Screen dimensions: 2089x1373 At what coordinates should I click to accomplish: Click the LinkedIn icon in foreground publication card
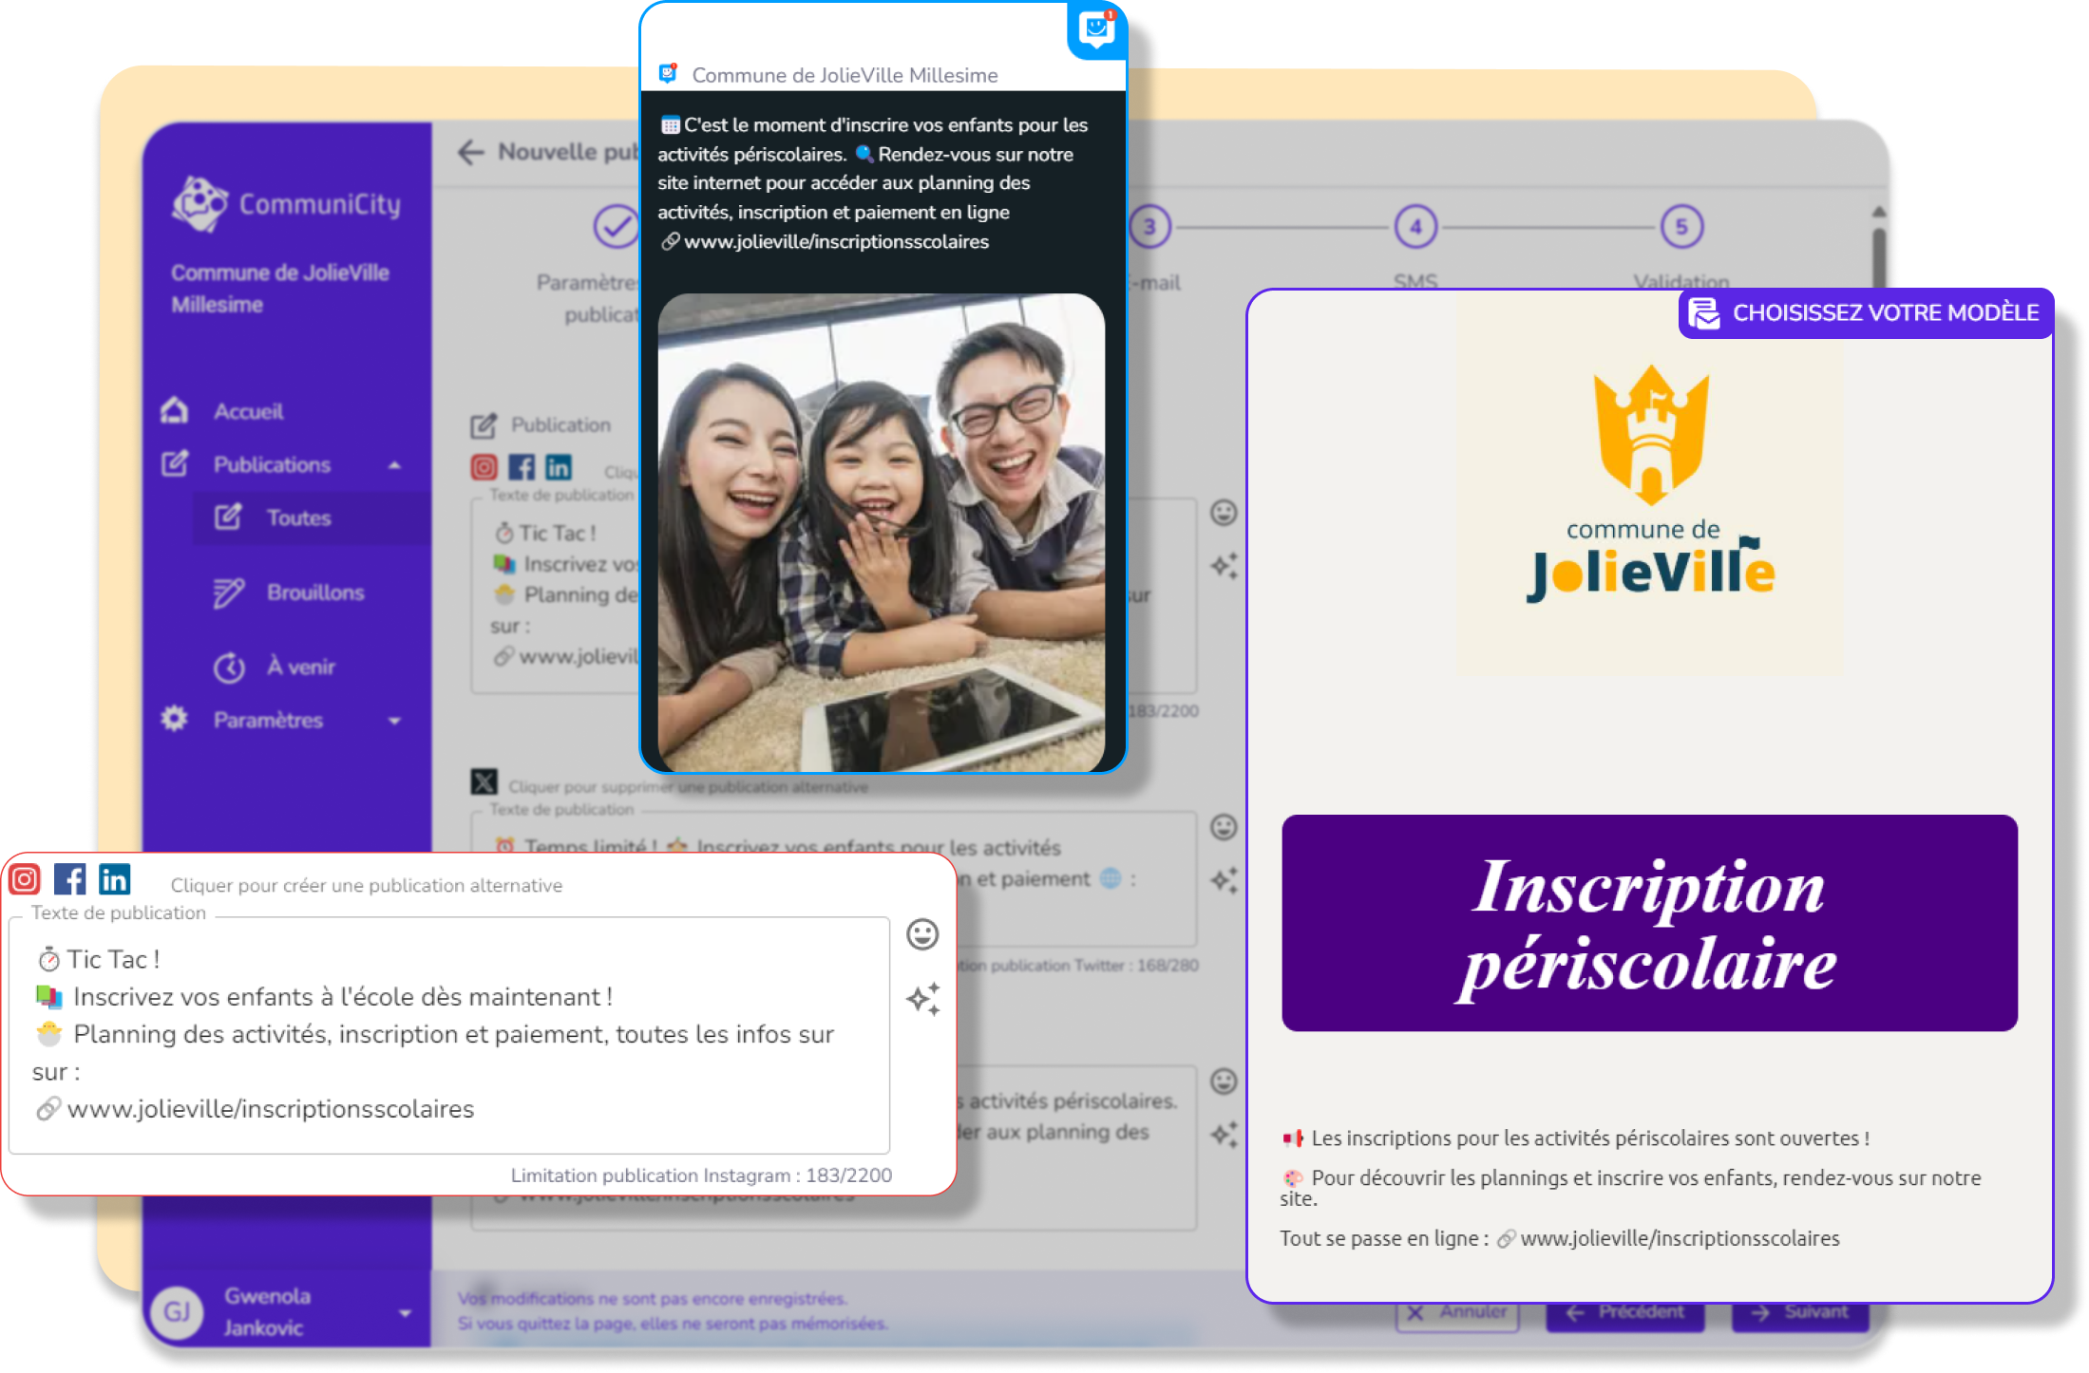coord(114,880)
